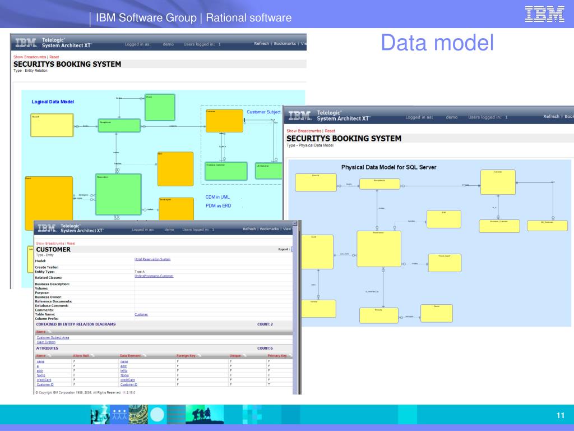Click the slide title Data model
574x431 pixels.
pos(437,43)
